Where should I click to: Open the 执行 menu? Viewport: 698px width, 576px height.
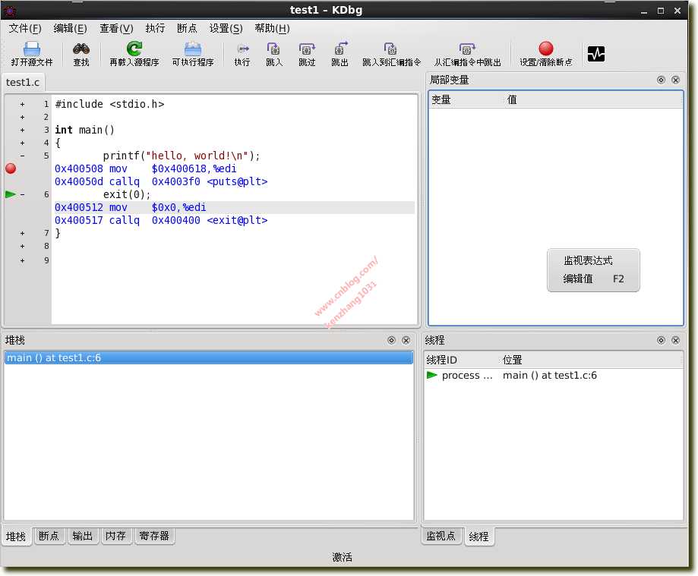click(155, 29)
